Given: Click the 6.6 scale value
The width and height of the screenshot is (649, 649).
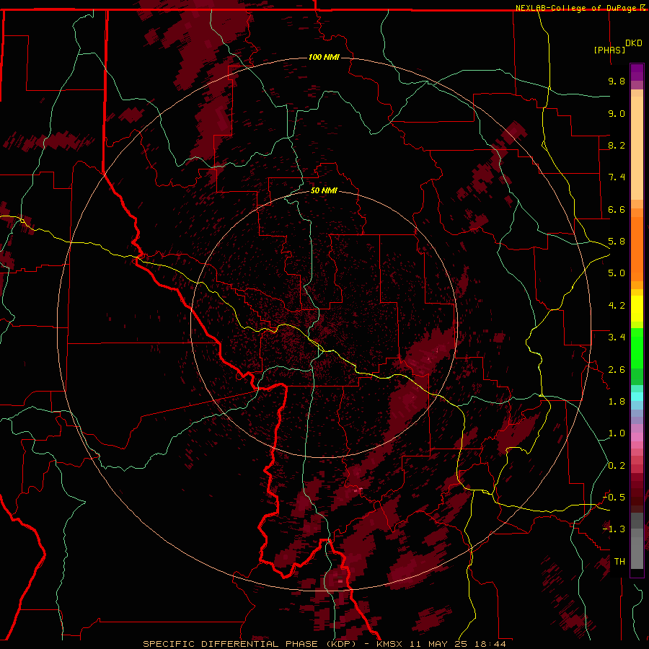Looking at the screenshot, I should pyautogui.click(x=617, y=209).
